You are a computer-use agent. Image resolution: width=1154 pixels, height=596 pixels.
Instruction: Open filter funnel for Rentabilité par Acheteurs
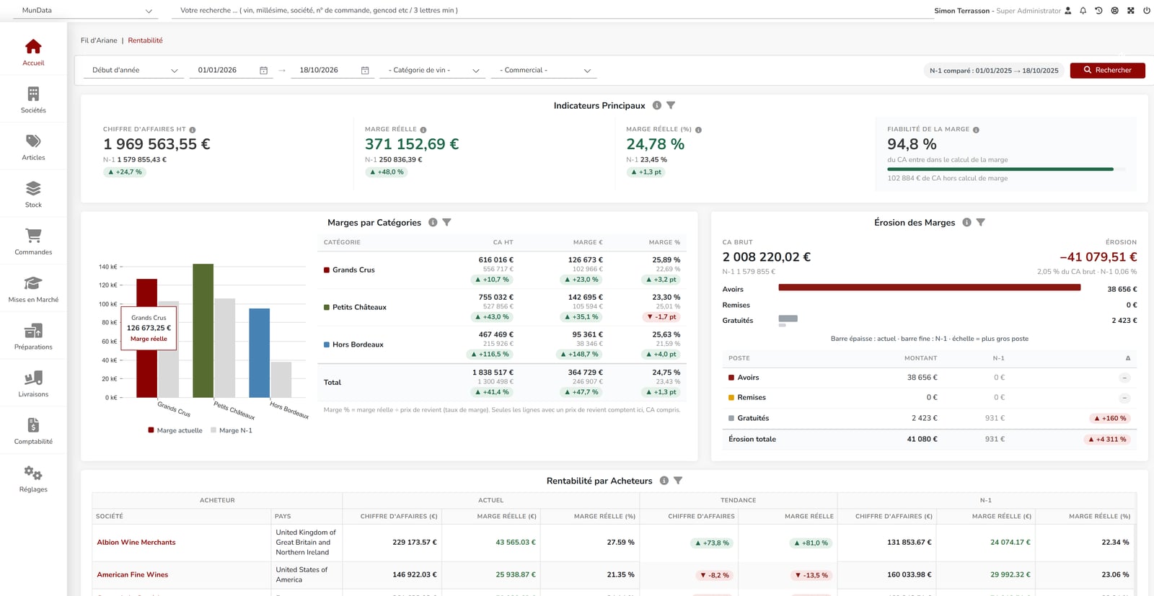(x=678, y=481)
